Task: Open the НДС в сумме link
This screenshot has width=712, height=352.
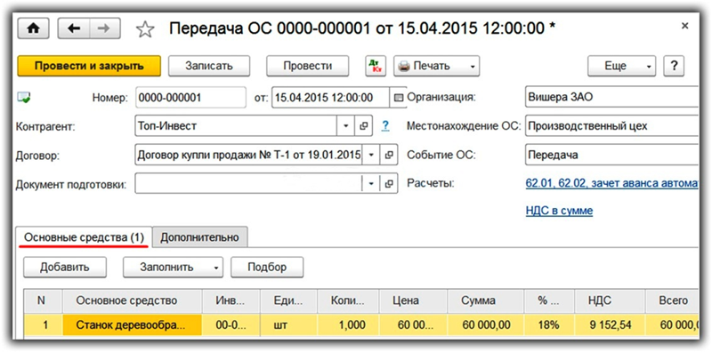Action: coord(559,211)
